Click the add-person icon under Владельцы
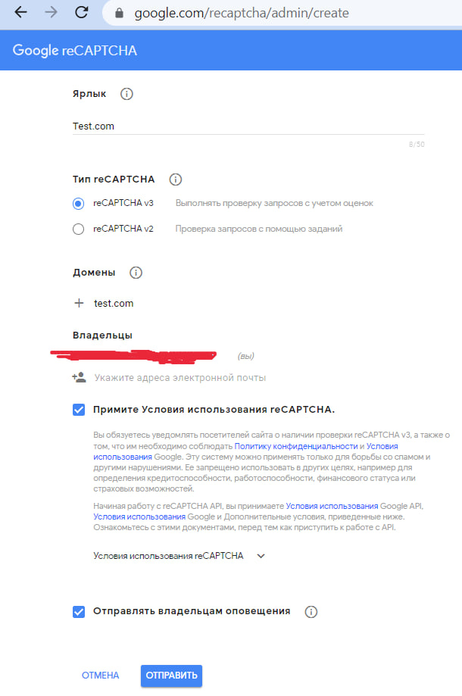462x696 pixels. (x=79, y=377)
